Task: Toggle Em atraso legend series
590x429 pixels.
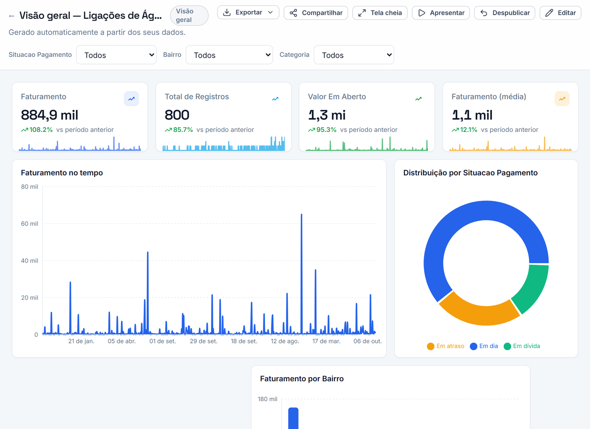Action: click(x=445, y=346)
